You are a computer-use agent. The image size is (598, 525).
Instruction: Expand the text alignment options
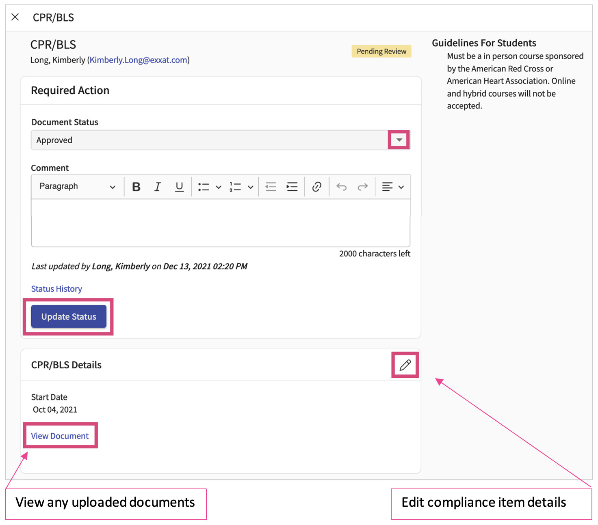392,187
